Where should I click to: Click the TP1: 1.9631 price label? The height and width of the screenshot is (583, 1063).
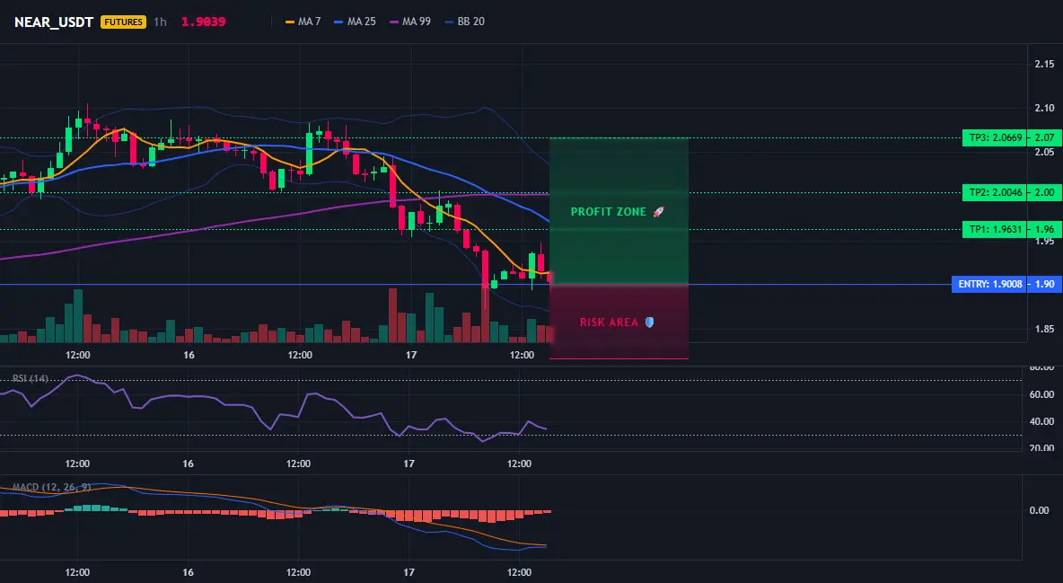[x=995, y=229]
